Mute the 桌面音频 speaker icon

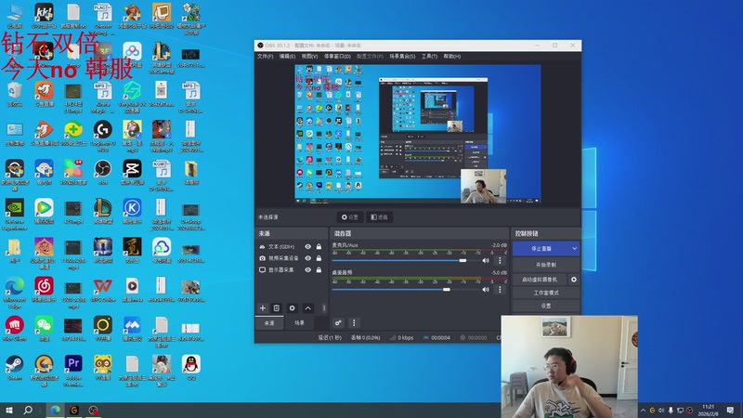(486, 289)
